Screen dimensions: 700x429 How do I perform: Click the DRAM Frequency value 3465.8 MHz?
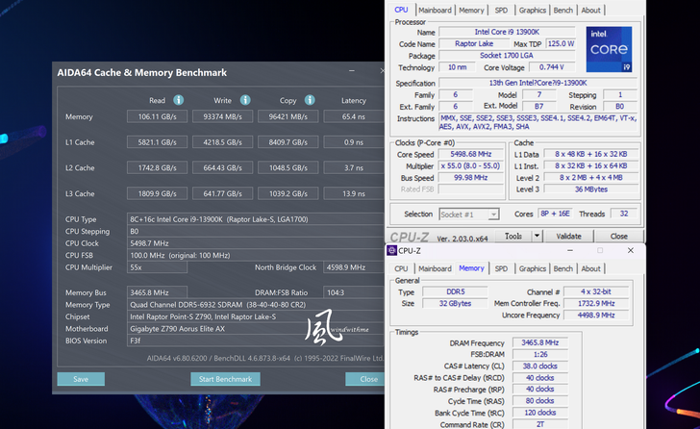coord(537,342)
